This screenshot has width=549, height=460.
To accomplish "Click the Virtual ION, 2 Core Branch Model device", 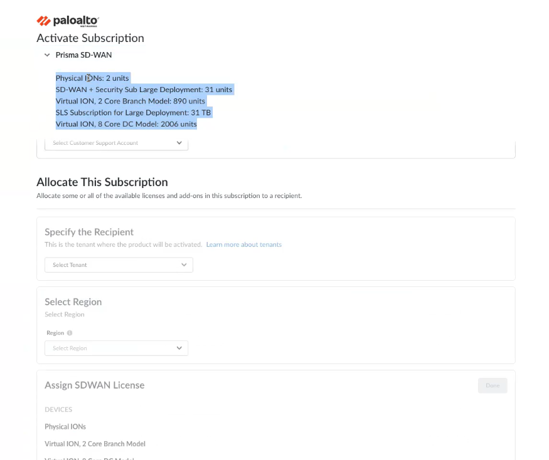I will point(95,444).
